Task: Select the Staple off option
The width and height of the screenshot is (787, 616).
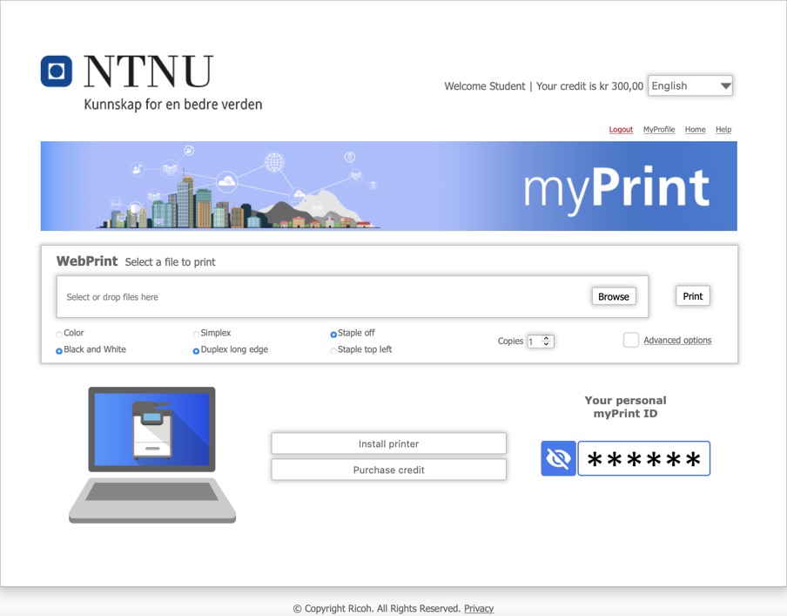Action: [333, 334]
